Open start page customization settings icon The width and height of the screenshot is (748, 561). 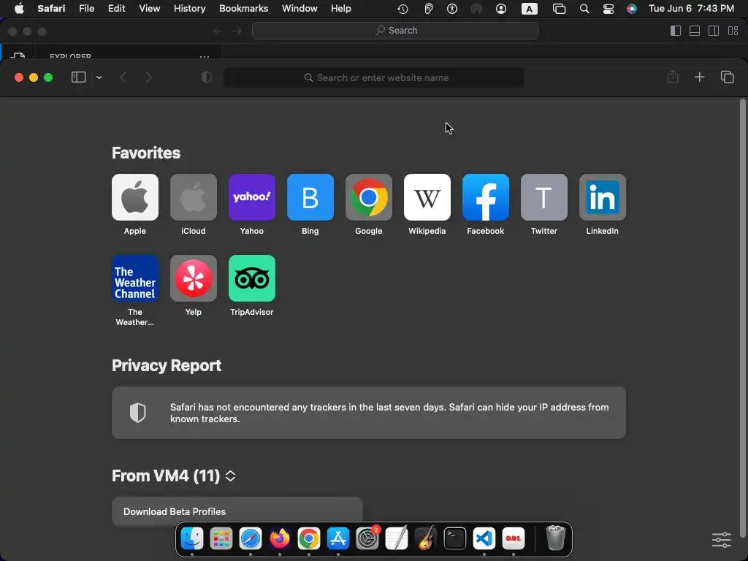pos(721,540)
